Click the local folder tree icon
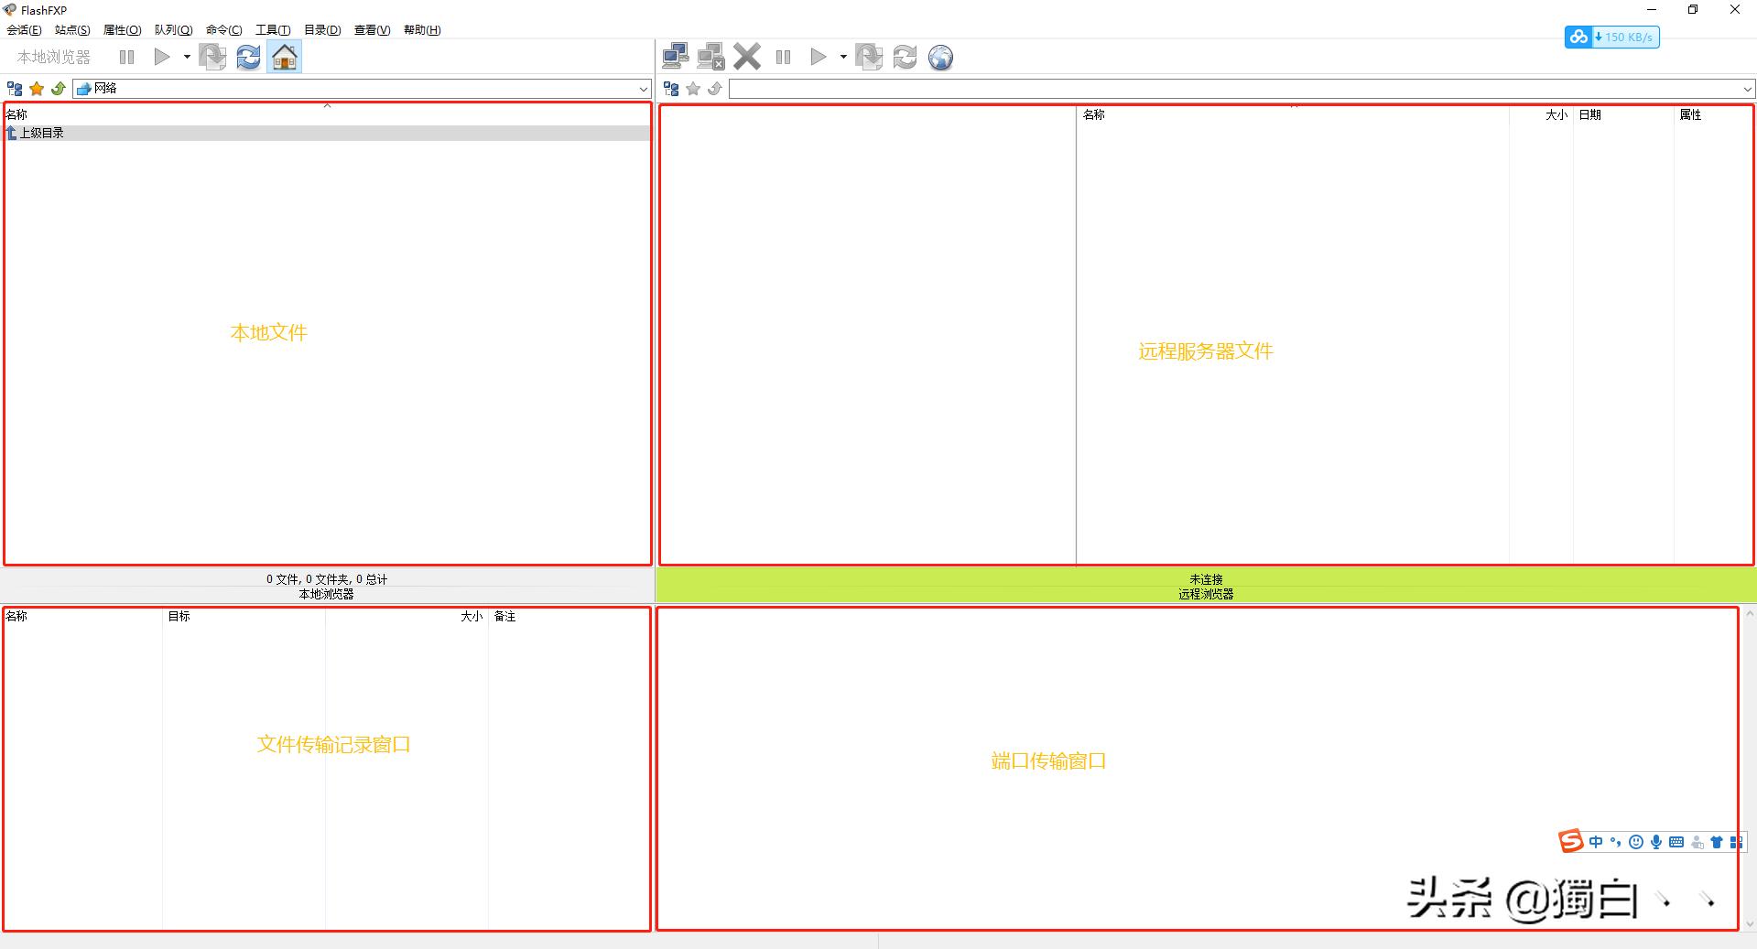 coord(15,89)
